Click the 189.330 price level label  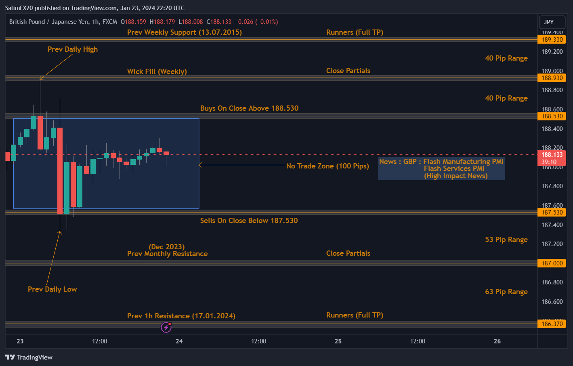[552, 40]
